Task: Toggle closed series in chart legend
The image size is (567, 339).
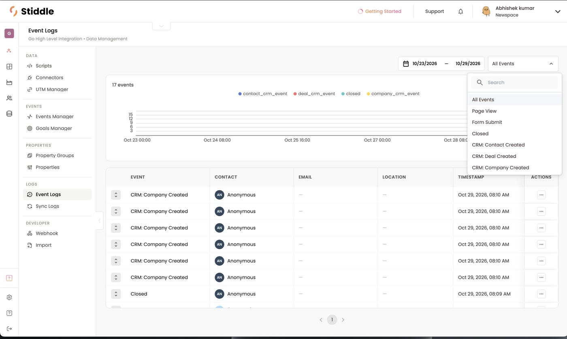Action: click(351, 94)
